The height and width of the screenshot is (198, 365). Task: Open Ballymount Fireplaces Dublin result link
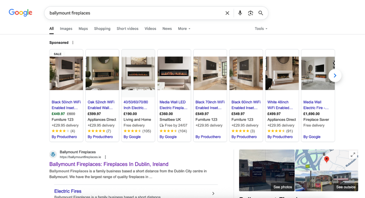click(109, 164)
